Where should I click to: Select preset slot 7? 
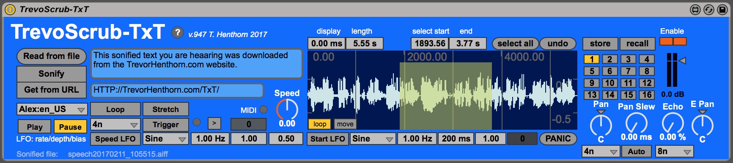point(628,71)
